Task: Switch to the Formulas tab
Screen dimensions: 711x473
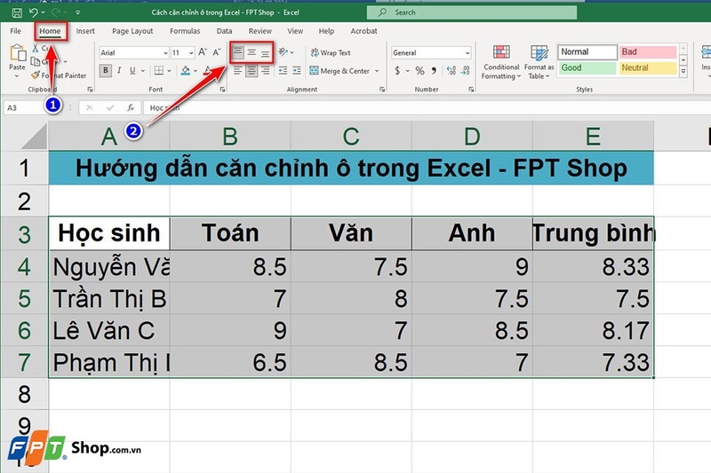Action: [x=185, y=31]
